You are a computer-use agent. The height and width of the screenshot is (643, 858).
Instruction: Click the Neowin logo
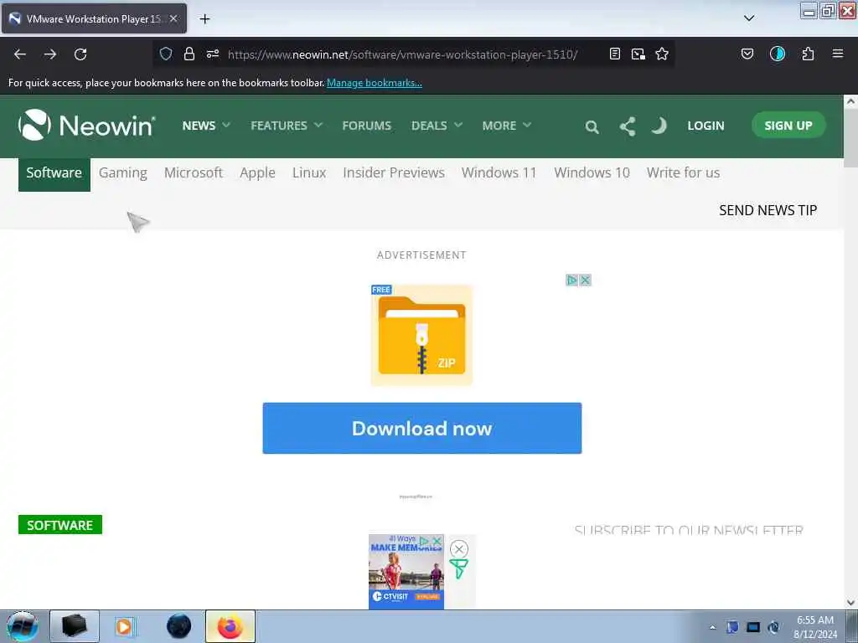pyautogui.click(x=87, y=126)
